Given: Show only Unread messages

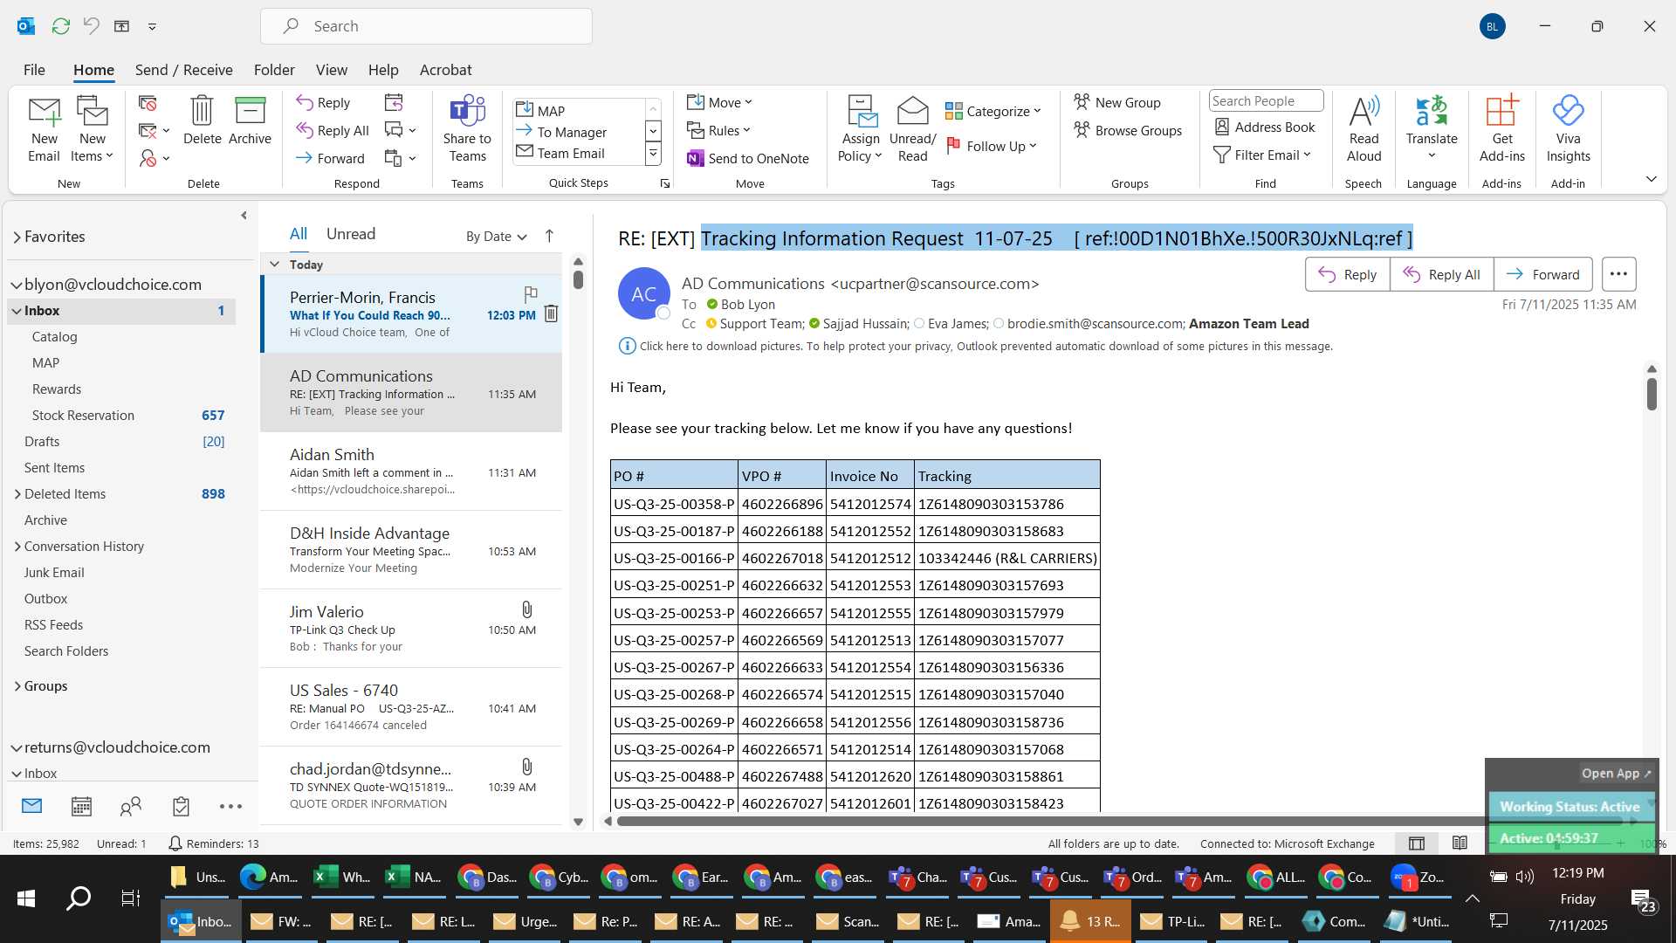Looking at the screenshot, I should pos(351,233).
